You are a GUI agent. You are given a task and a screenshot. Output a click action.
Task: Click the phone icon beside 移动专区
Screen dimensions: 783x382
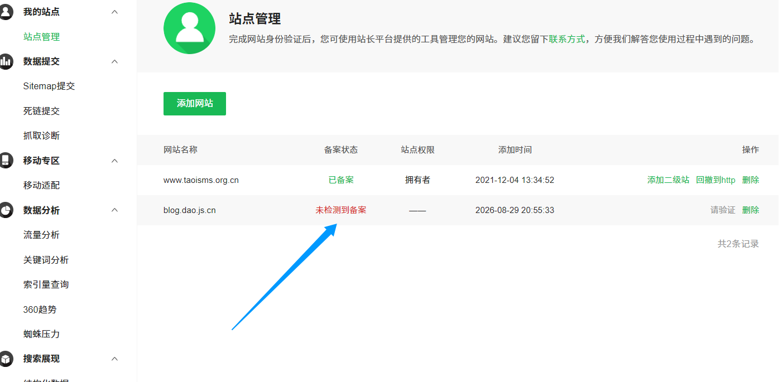point(5,161)
